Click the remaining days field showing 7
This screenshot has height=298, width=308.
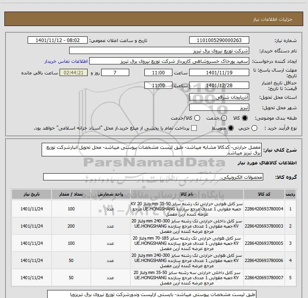pos(115,72)
